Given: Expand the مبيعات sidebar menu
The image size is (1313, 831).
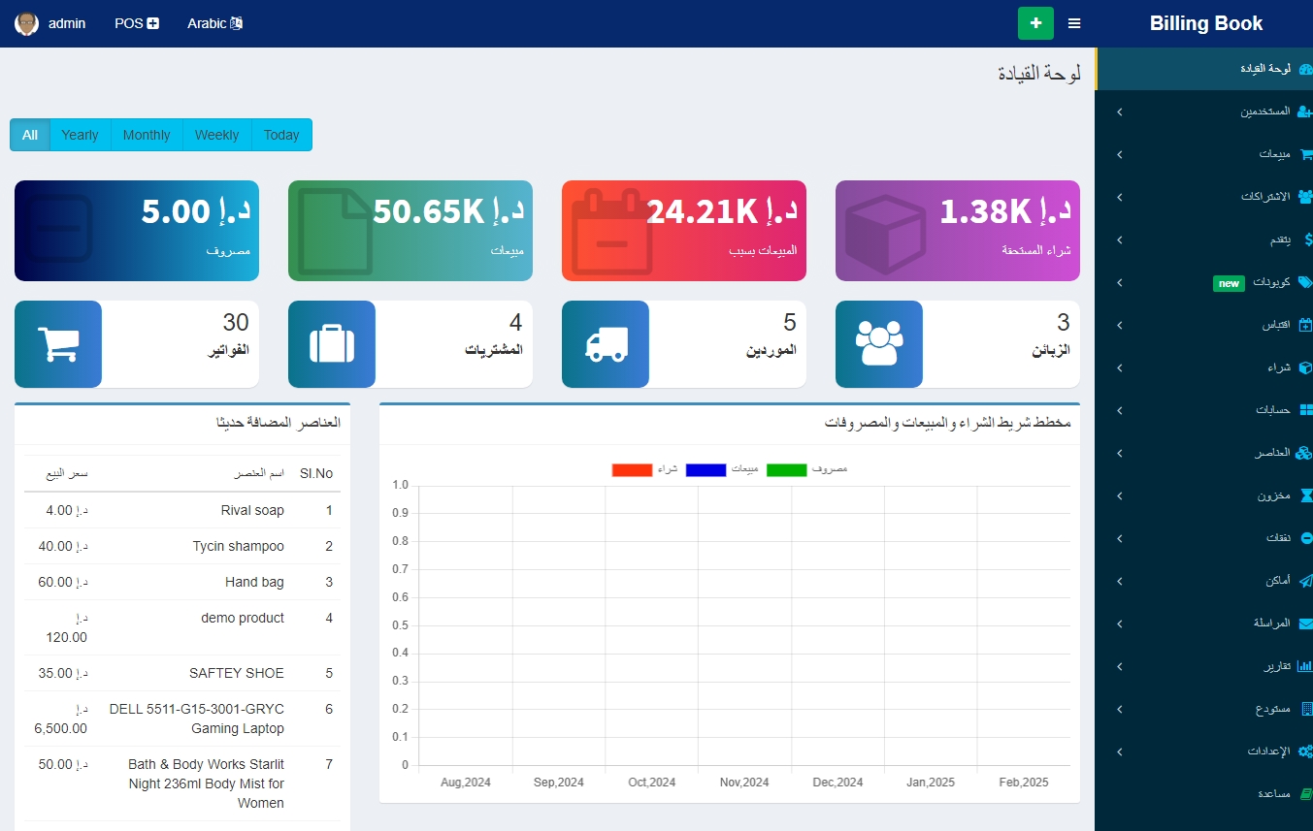Looking at the screenshot, I should [1203, 154].
